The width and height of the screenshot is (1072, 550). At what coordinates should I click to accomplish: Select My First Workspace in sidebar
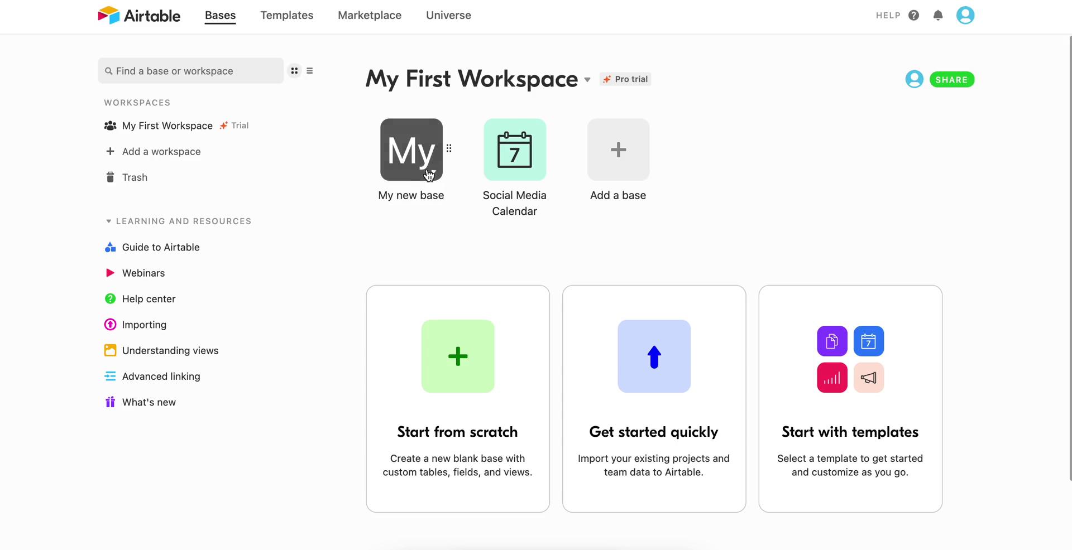(167, 126)
